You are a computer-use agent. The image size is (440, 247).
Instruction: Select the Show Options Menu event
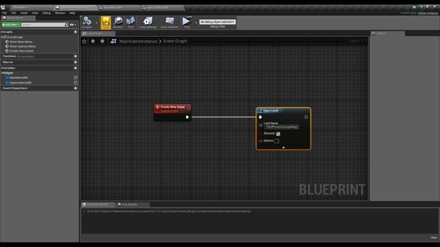pos(23,46)
